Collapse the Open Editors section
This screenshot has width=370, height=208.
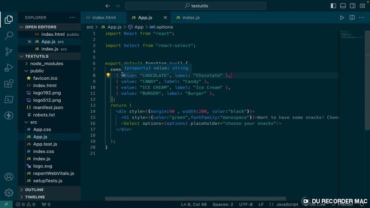tap(49, 27)
